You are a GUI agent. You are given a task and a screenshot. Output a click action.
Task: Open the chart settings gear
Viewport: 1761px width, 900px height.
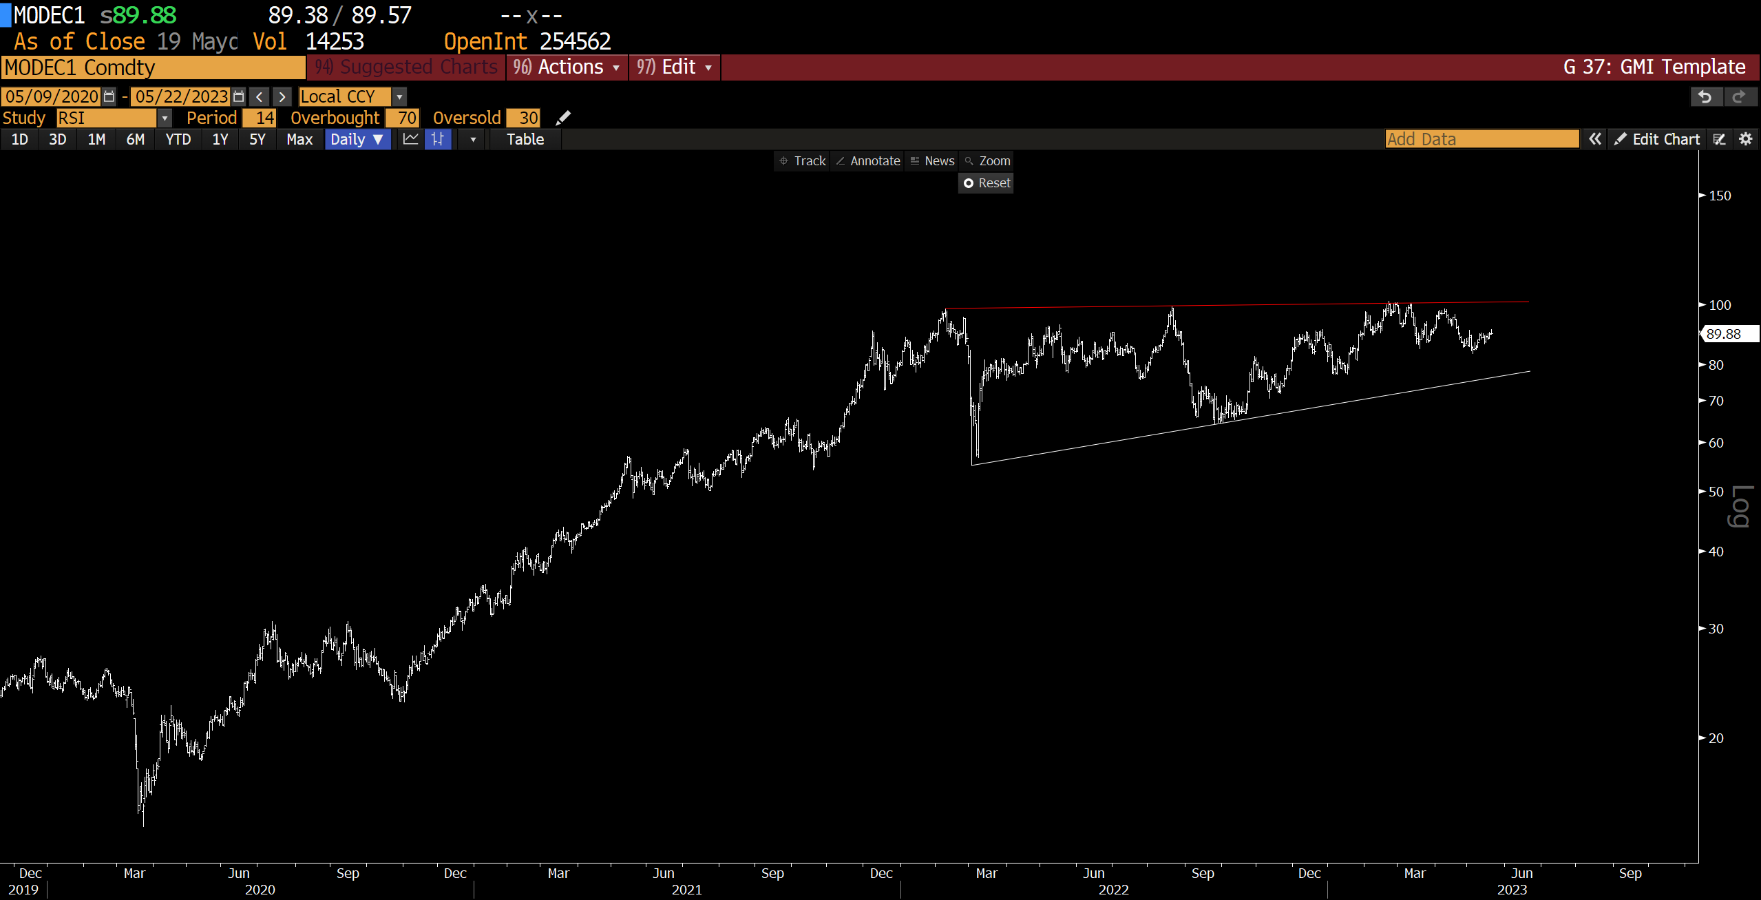point(1745,139)
